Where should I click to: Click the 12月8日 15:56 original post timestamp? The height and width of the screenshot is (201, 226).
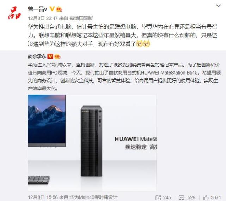[x=43, y=197]
